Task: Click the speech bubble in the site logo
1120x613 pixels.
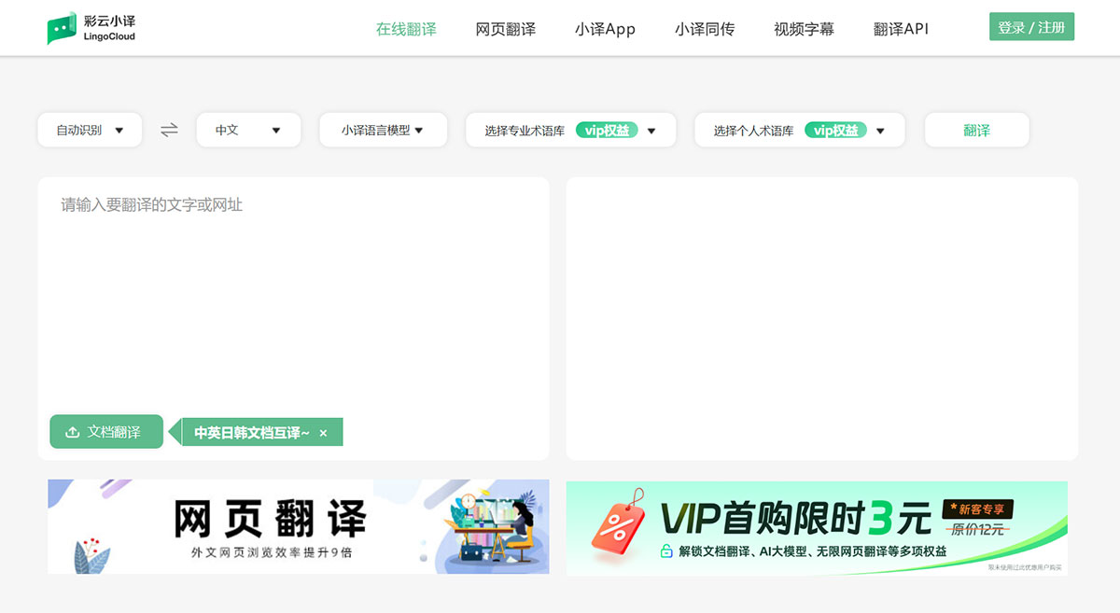Action: pyautogui.click(x=63, y=25)
